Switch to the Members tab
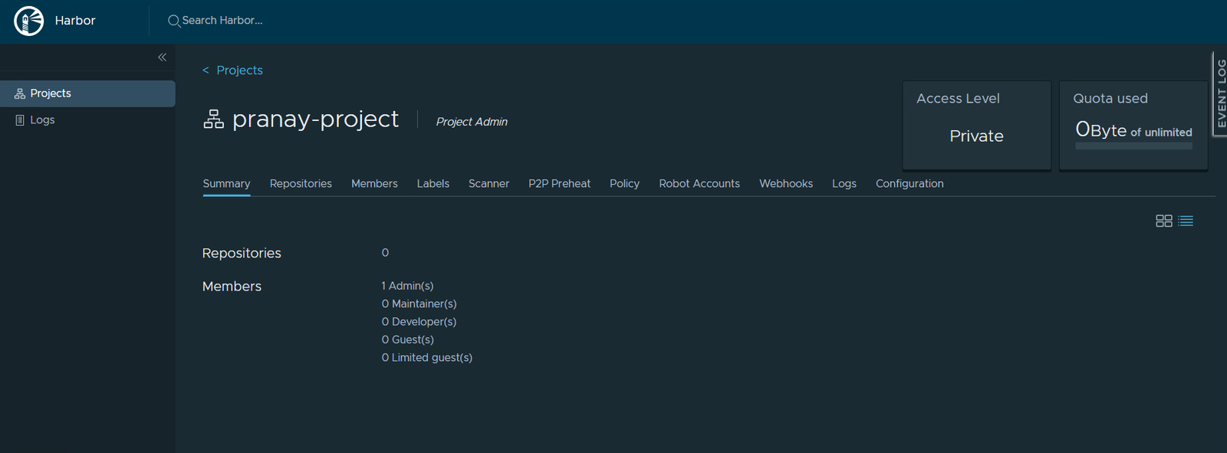Screen dimensions: 1227x453 point(374,184)
